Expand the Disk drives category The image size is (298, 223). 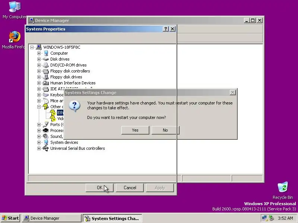coord(39,59)
